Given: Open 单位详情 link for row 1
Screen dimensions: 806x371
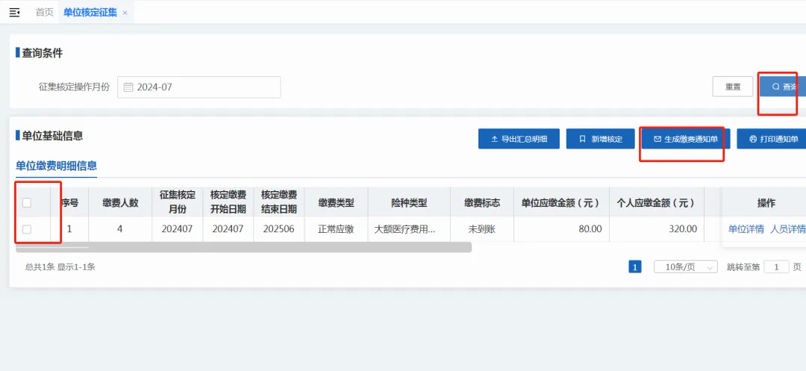Looking at the screenshot, I should (746, 229).
